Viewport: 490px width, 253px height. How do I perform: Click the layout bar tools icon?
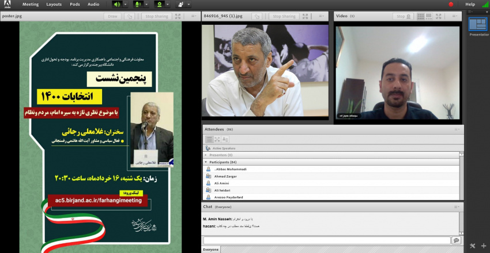(x=473, y=246)
